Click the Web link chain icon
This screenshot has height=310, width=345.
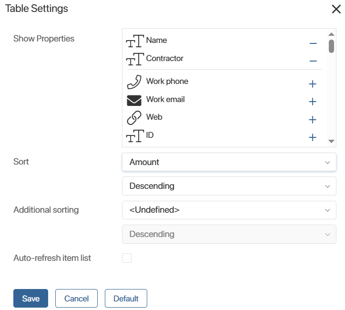[x=134, y=118]
